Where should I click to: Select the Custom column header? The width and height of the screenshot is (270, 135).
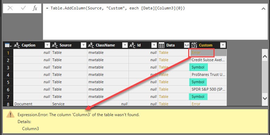coord(206,45)
